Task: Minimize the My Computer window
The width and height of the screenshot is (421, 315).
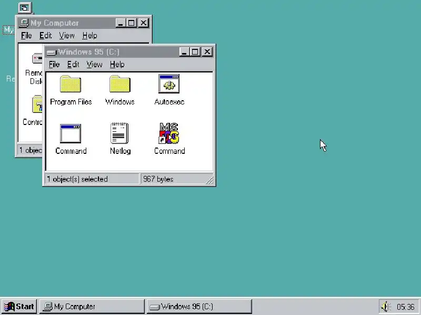Action: click(x=121, y=23)
